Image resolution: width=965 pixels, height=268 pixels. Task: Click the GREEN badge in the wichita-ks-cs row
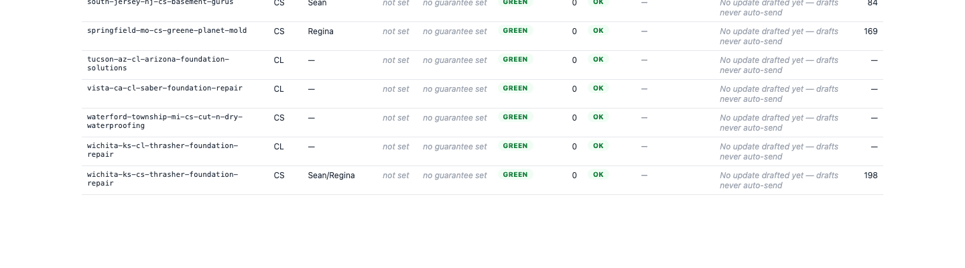[x=515, y=175]
